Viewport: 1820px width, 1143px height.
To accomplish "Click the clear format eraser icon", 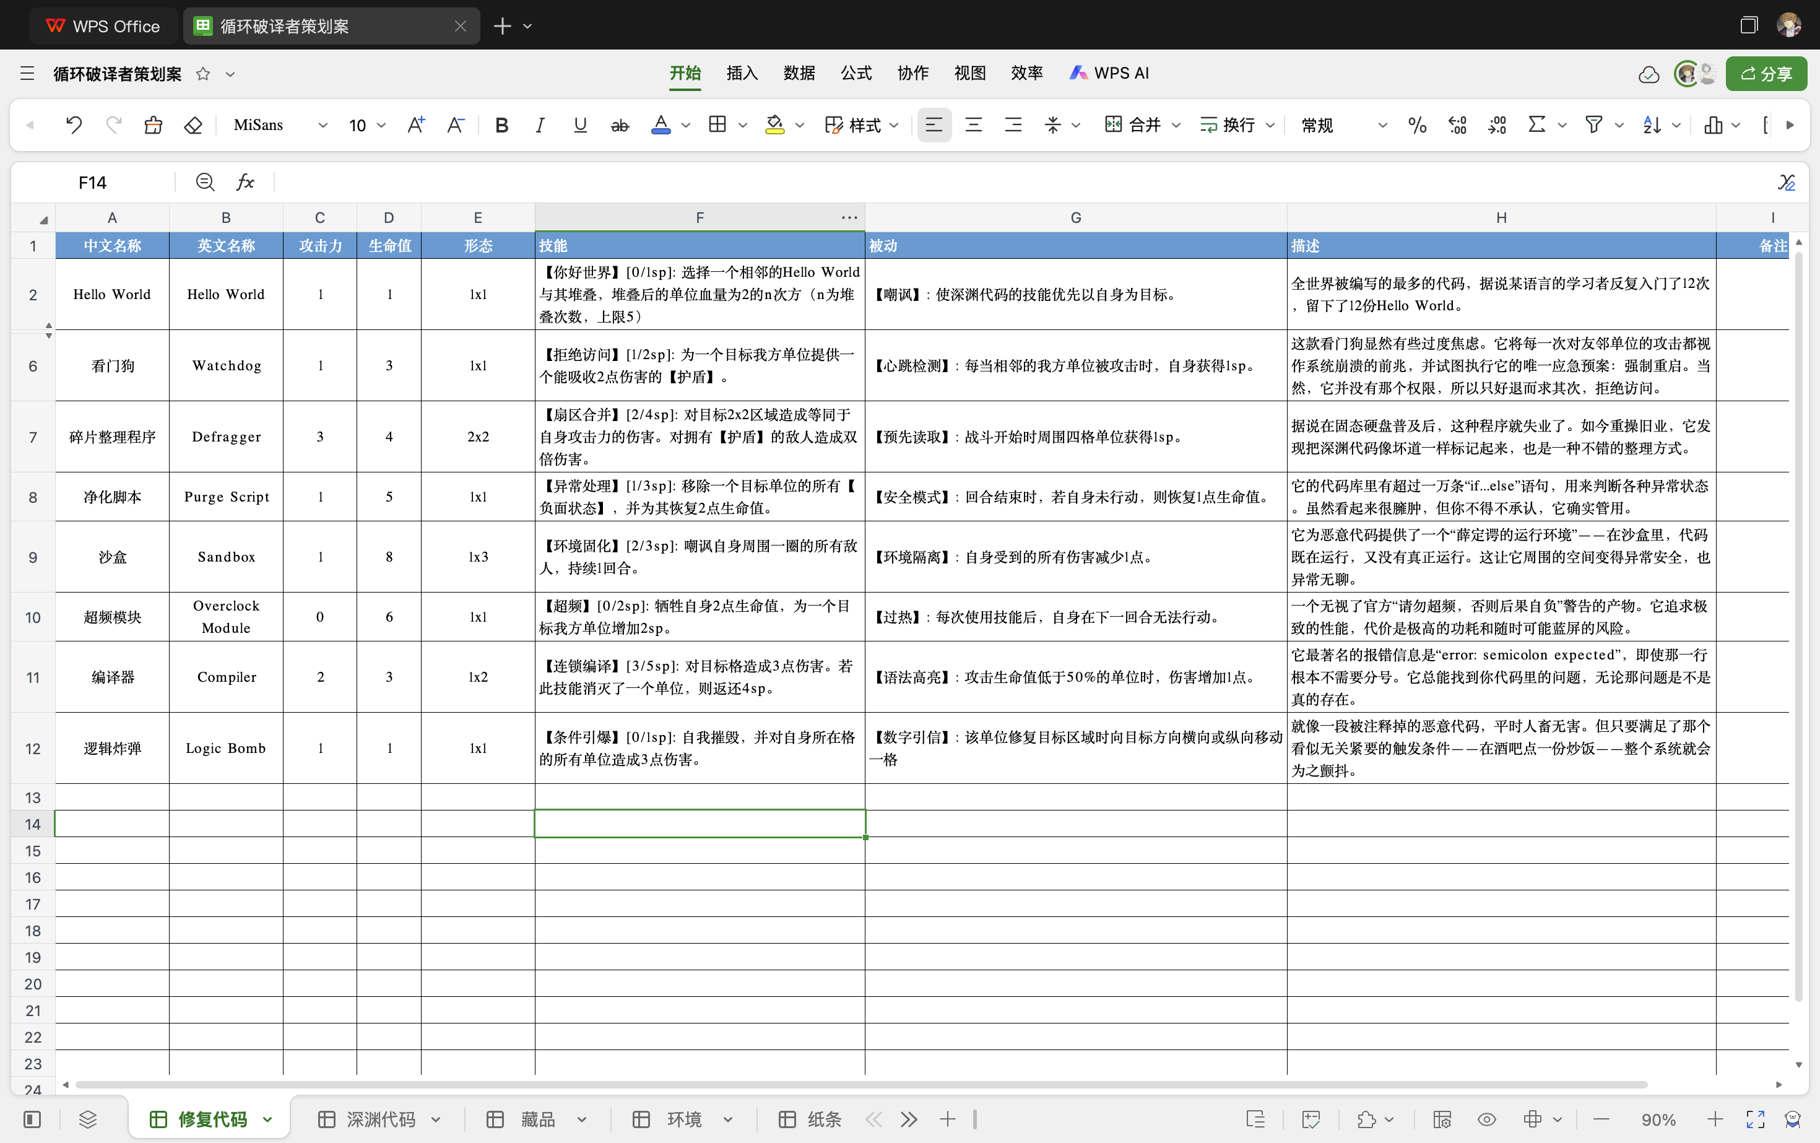I will pos(194,124).
